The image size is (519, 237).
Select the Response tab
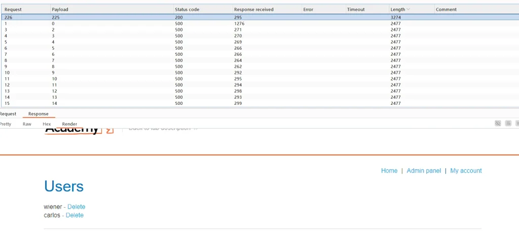(39, 114)
